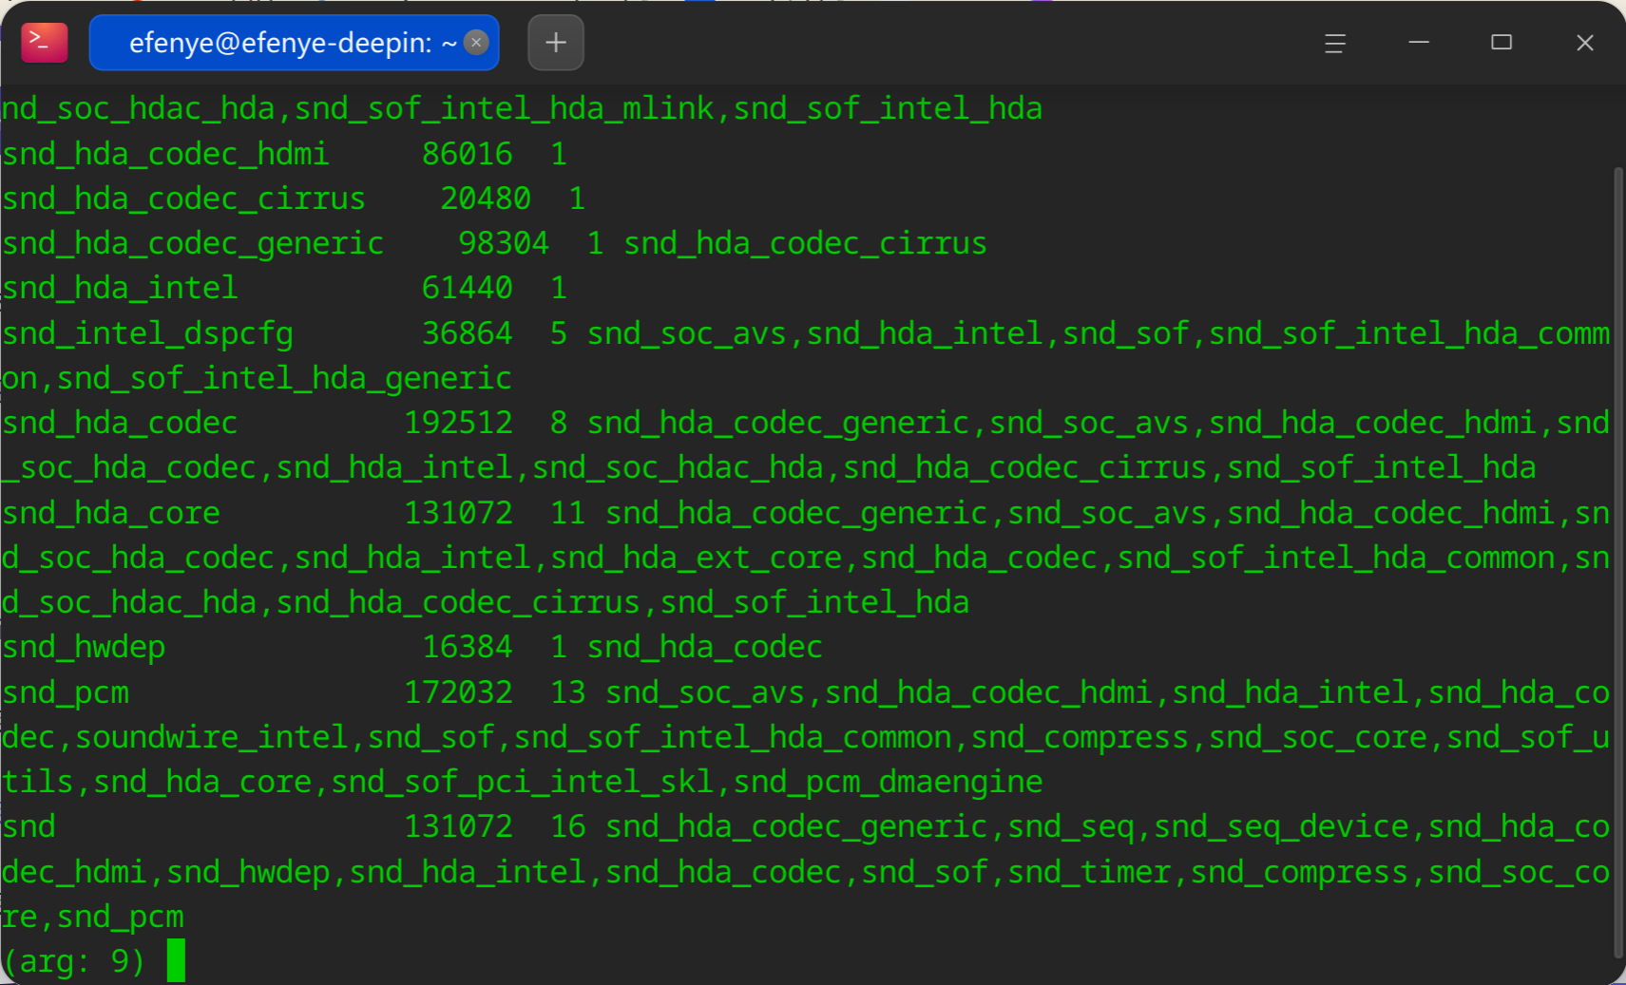Screen dimensions: 1626x985
Task: Click the use count 11 for snd_hda_core
Action: click(x=568, y=513)
